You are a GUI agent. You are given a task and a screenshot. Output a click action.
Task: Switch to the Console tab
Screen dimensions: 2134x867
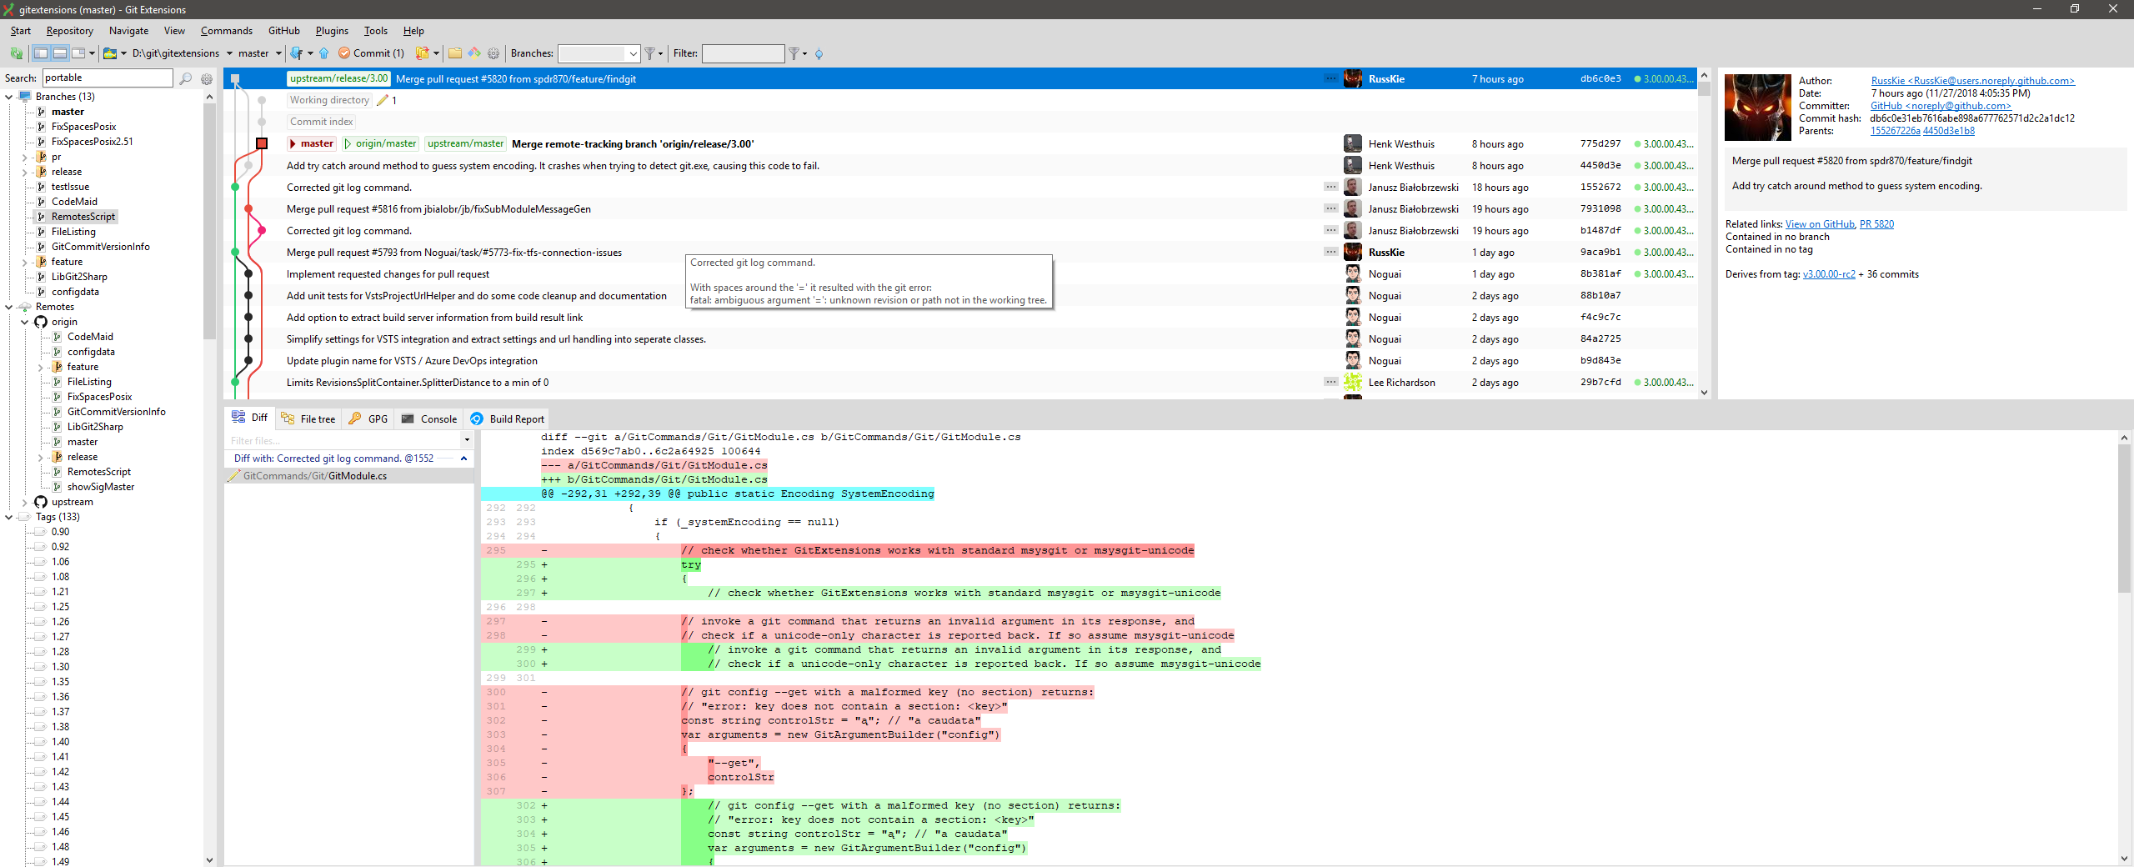pyautogui.click(x=429, y=419)
